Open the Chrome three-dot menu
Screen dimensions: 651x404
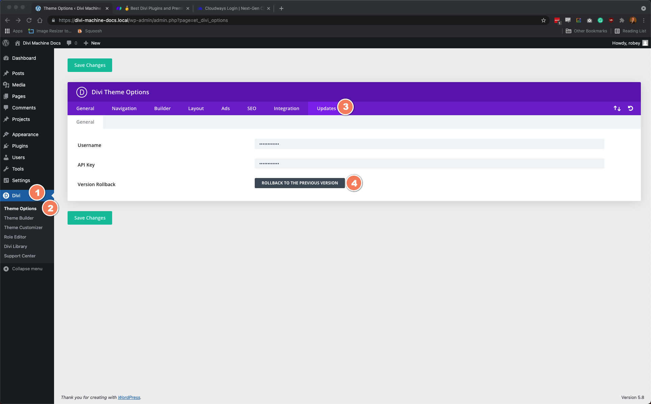point(644,20)
